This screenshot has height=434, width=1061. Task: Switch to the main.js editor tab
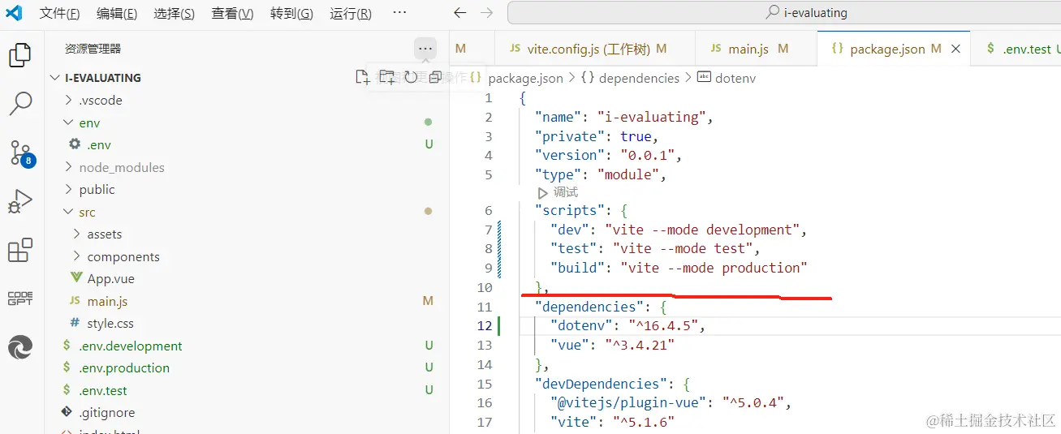[x=756, y=49]
